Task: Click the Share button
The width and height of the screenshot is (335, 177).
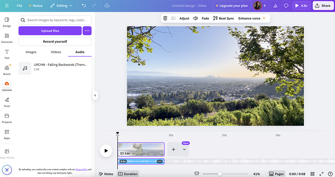Action: 323,6
